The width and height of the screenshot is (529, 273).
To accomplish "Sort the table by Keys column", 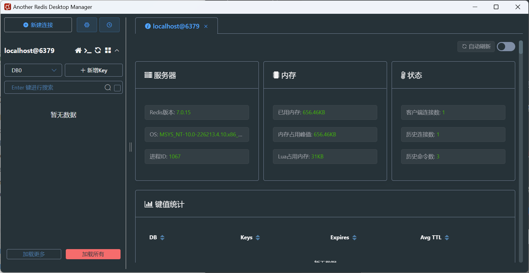I will [258, 237].
